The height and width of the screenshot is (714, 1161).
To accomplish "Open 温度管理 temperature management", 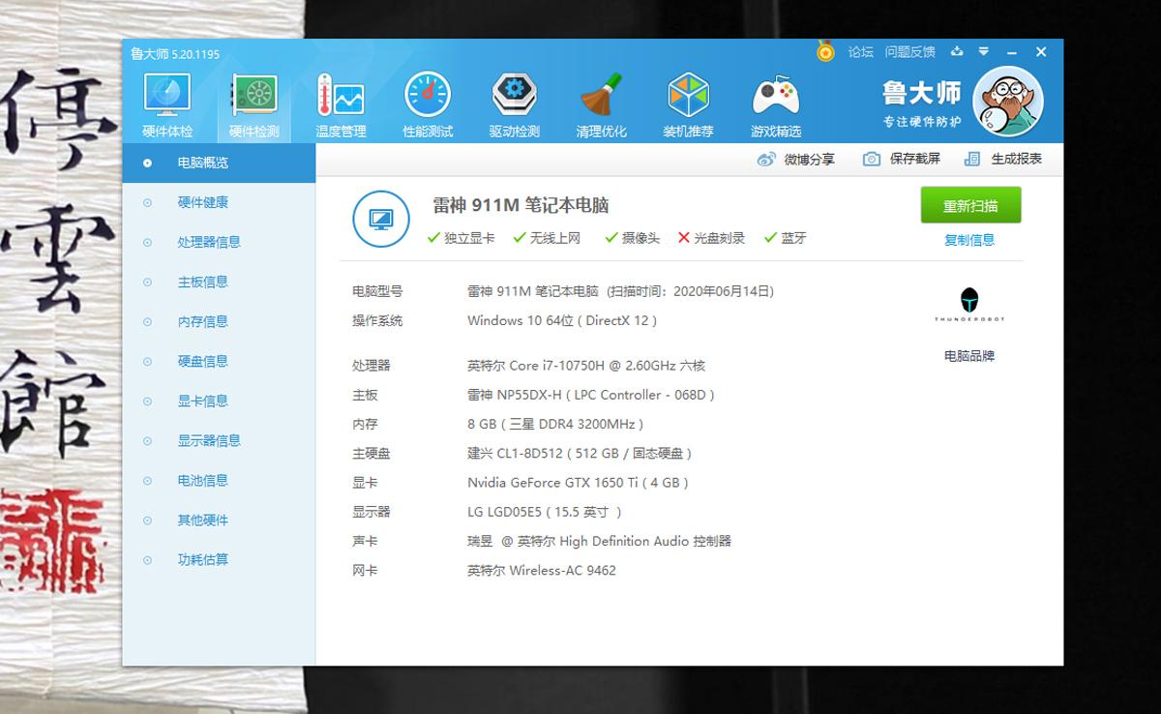I will click(x=341, y=106).
